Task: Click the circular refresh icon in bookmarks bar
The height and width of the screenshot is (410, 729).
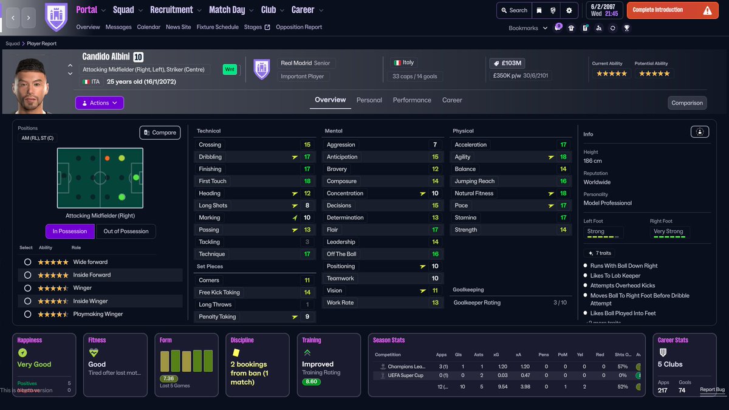Action: [612, 28]
